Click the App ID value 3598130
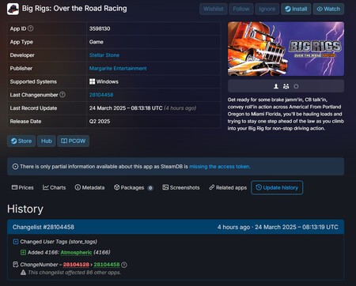 click(x=100, y=28)
